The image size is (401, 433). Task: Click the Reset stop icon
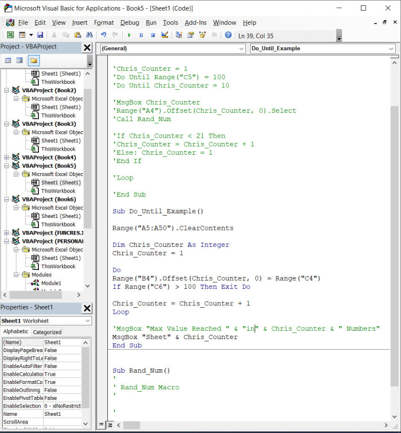point(153,35)
